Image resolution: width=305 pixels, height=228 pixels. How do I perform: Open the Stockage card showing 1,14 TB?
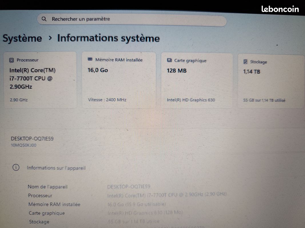(271, 81)
